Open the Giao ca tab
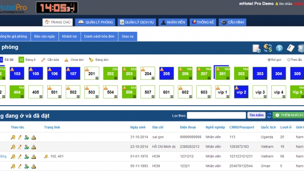 click(x=127, y=36)
